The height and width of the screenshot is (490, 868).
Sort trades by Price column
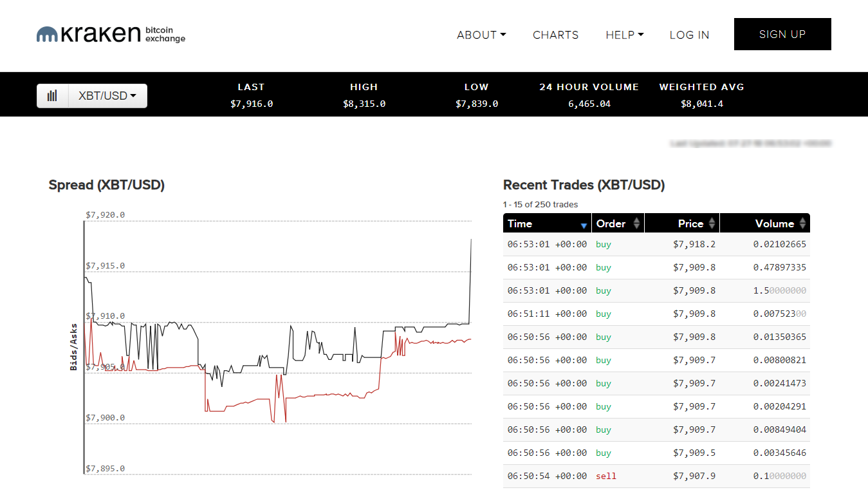tap(682, 223)
